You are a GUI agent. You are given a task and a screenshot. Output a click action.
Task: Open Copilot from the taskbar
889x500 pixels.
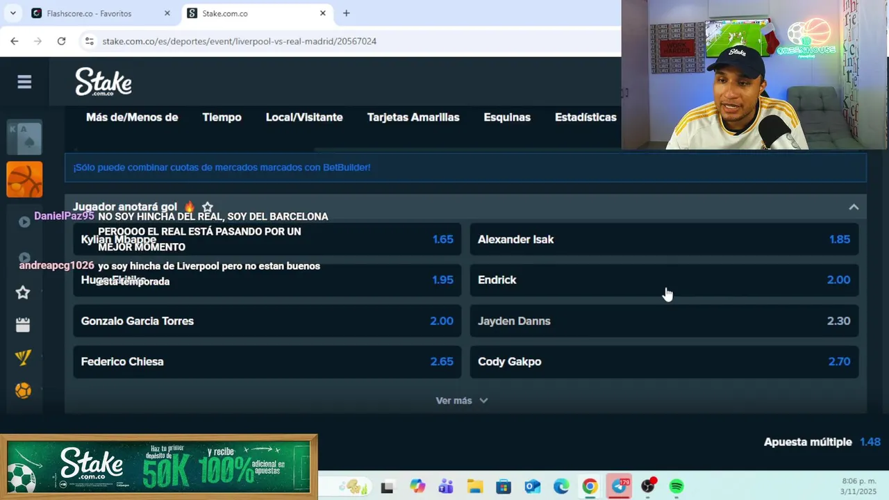417,487
